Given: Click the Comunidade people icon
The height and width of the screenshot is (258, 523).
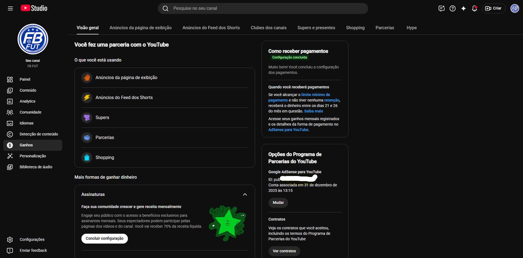Looking at the screenshot, I should [10, 112].
